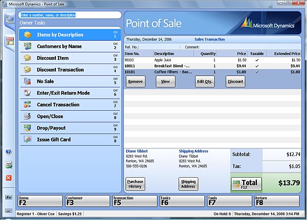Open the Items F2 menu
Screen dimensions: 307x220
(40, 201)
